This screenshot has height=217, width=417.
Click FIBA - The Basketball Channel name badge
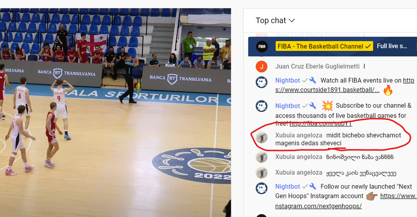[324, 46]
